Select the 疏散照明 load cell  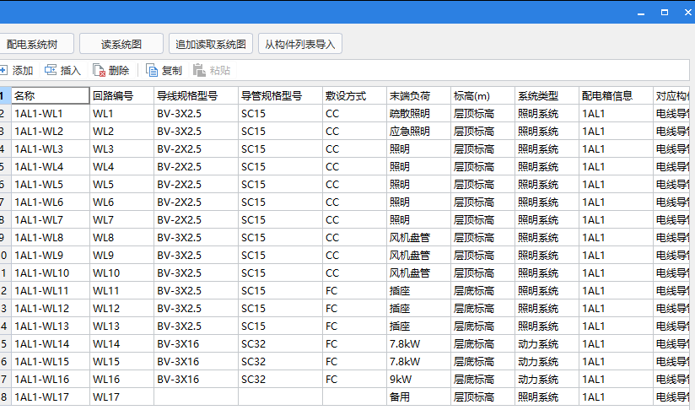(418, 113)
